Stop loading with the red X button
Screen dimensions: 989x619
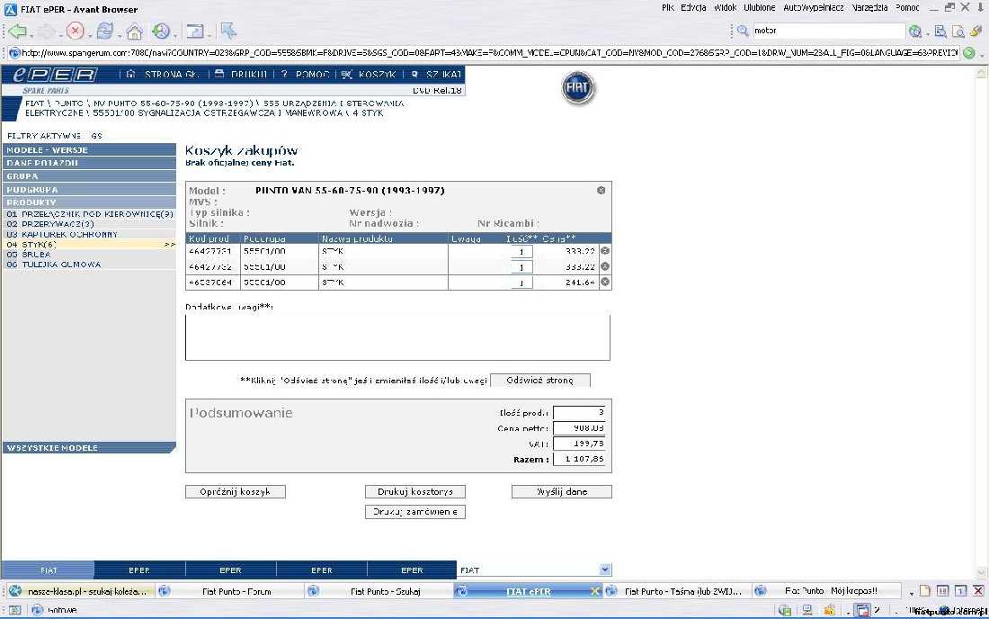click(x=75, y=31)
